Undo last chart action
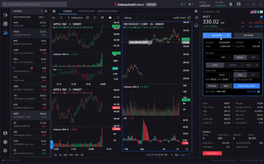This screenshot has height=164, width=264. coord(138,18)
